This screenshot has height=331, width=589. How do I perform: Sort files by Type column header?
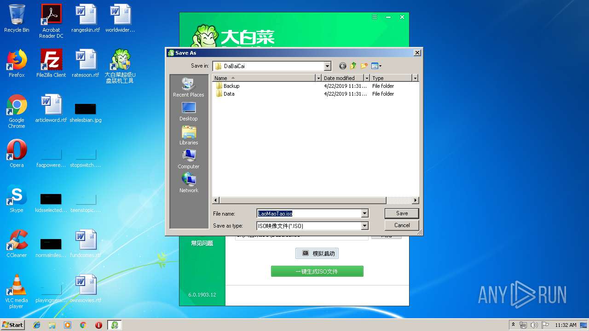tap(391, 78)
